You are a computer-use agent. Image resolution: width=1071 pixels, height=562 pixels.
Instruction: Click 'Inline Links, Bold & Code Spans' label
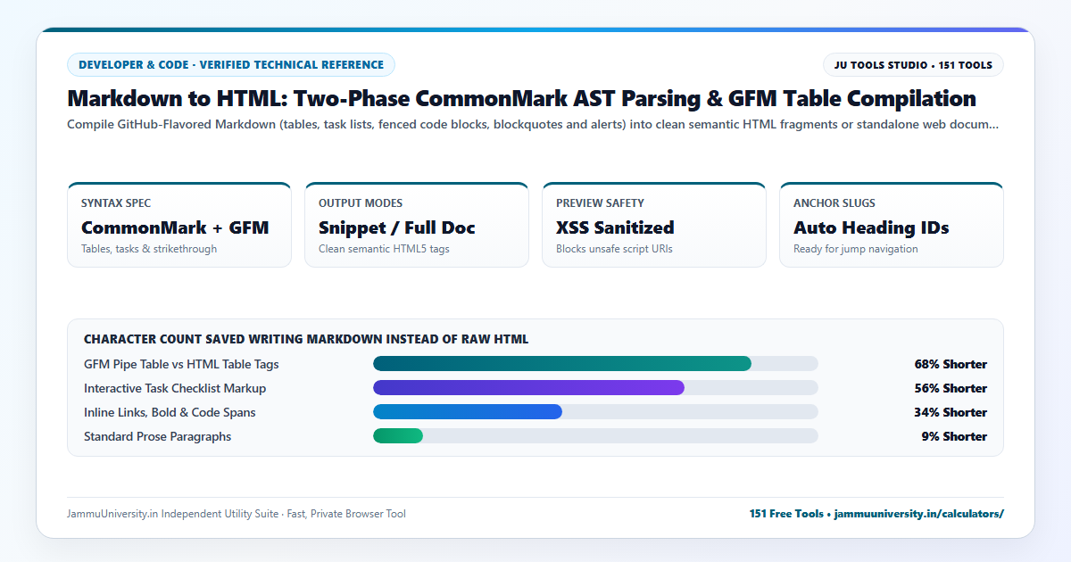(x=170, y=412)
